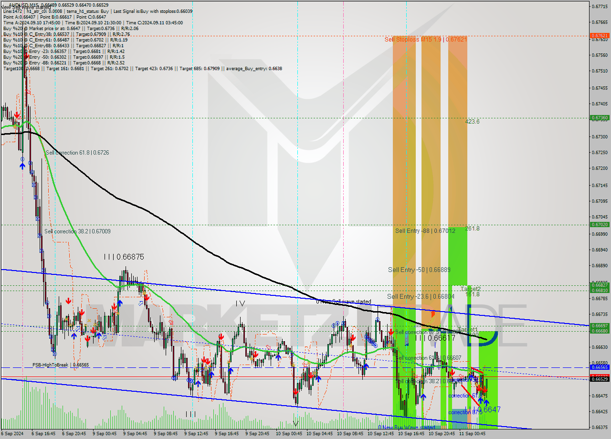This screenshot has height=439, width=611.
Task: Select the 'Sell correction 61.8 | 0.6726' label
Action: point(77,153)
